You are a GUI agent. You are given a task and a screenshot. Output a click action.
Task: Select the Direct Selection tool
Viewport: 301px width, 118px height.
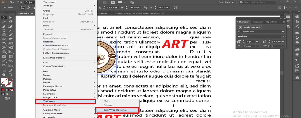11,18
